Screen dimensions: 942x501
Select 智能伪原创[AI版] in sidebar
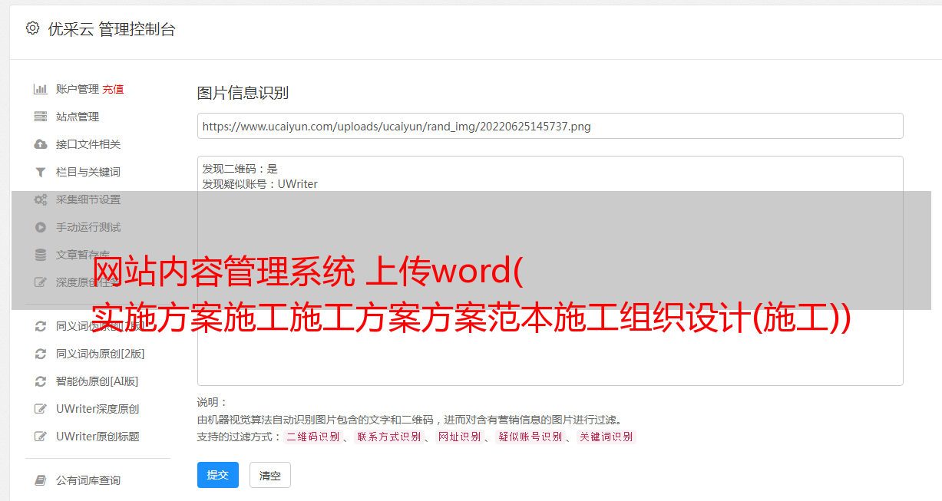[98, 381]
